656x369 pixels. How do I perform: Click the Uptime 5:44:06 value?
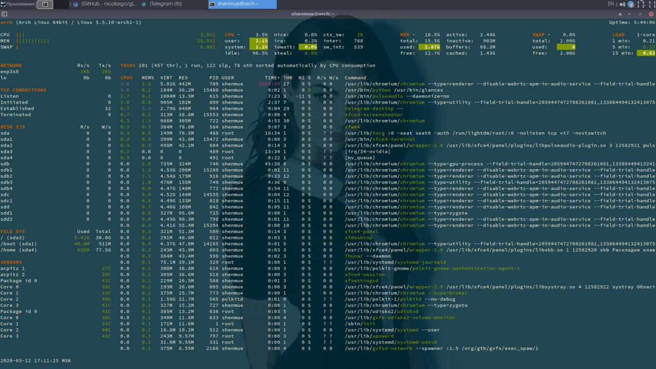point(632,23)
